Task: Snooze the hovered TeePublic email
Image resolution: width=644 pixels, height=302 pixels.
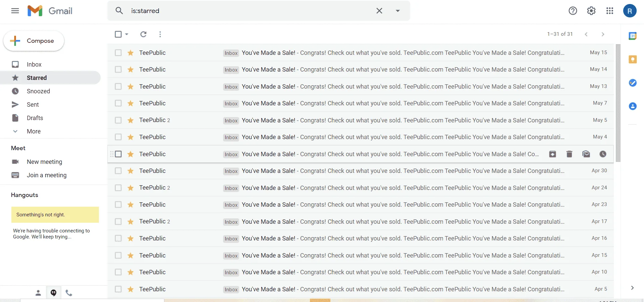Action: [x=603, y=154]
